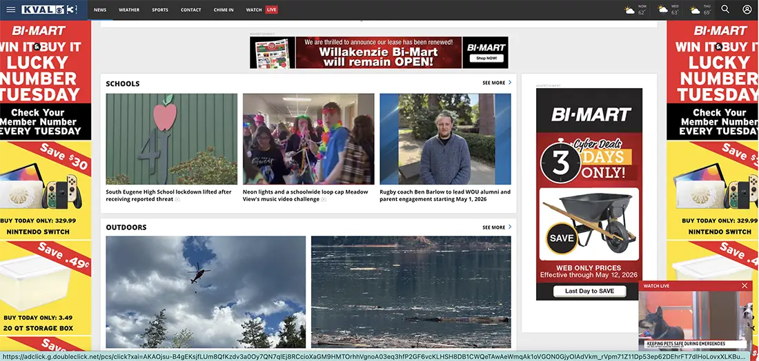
Task: Open Rugby coach Ben Barlow article
Action: pyautogui.click(x=445, y=195)
